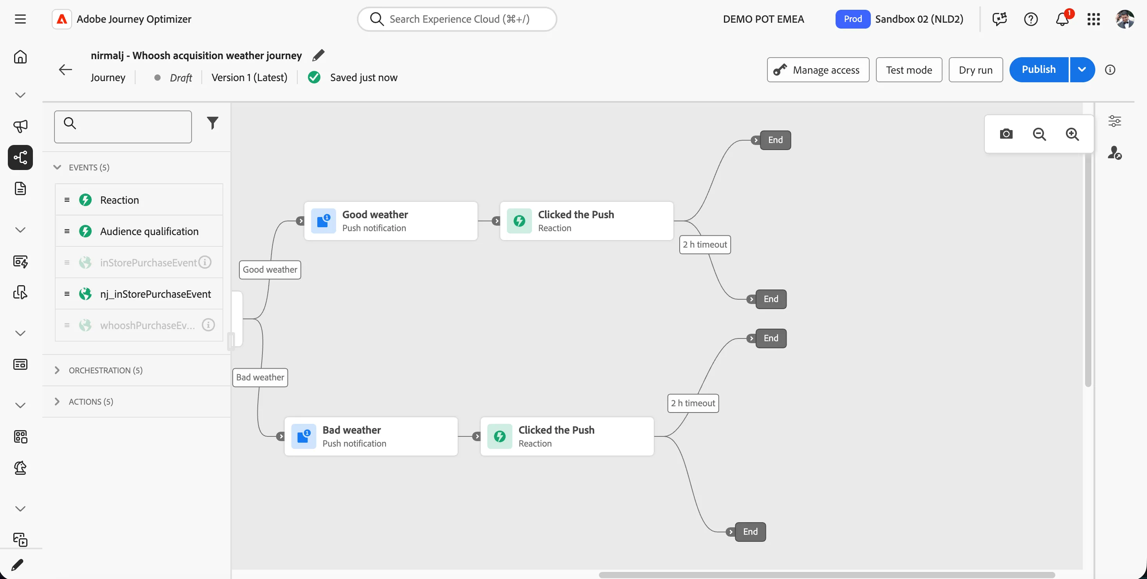
Task: Open the filter icon in palette
Action: (212, 123)
